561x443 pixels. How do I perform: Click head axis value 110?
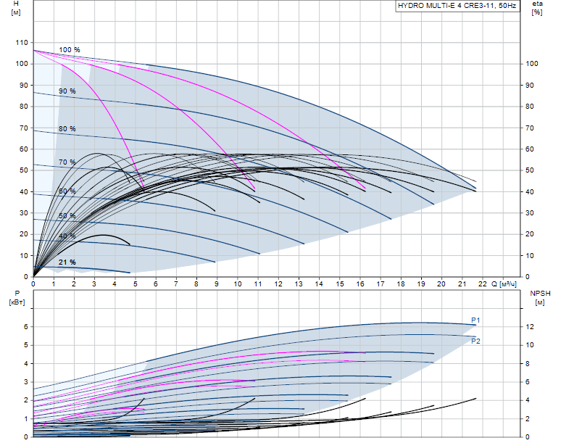point(22,43)
